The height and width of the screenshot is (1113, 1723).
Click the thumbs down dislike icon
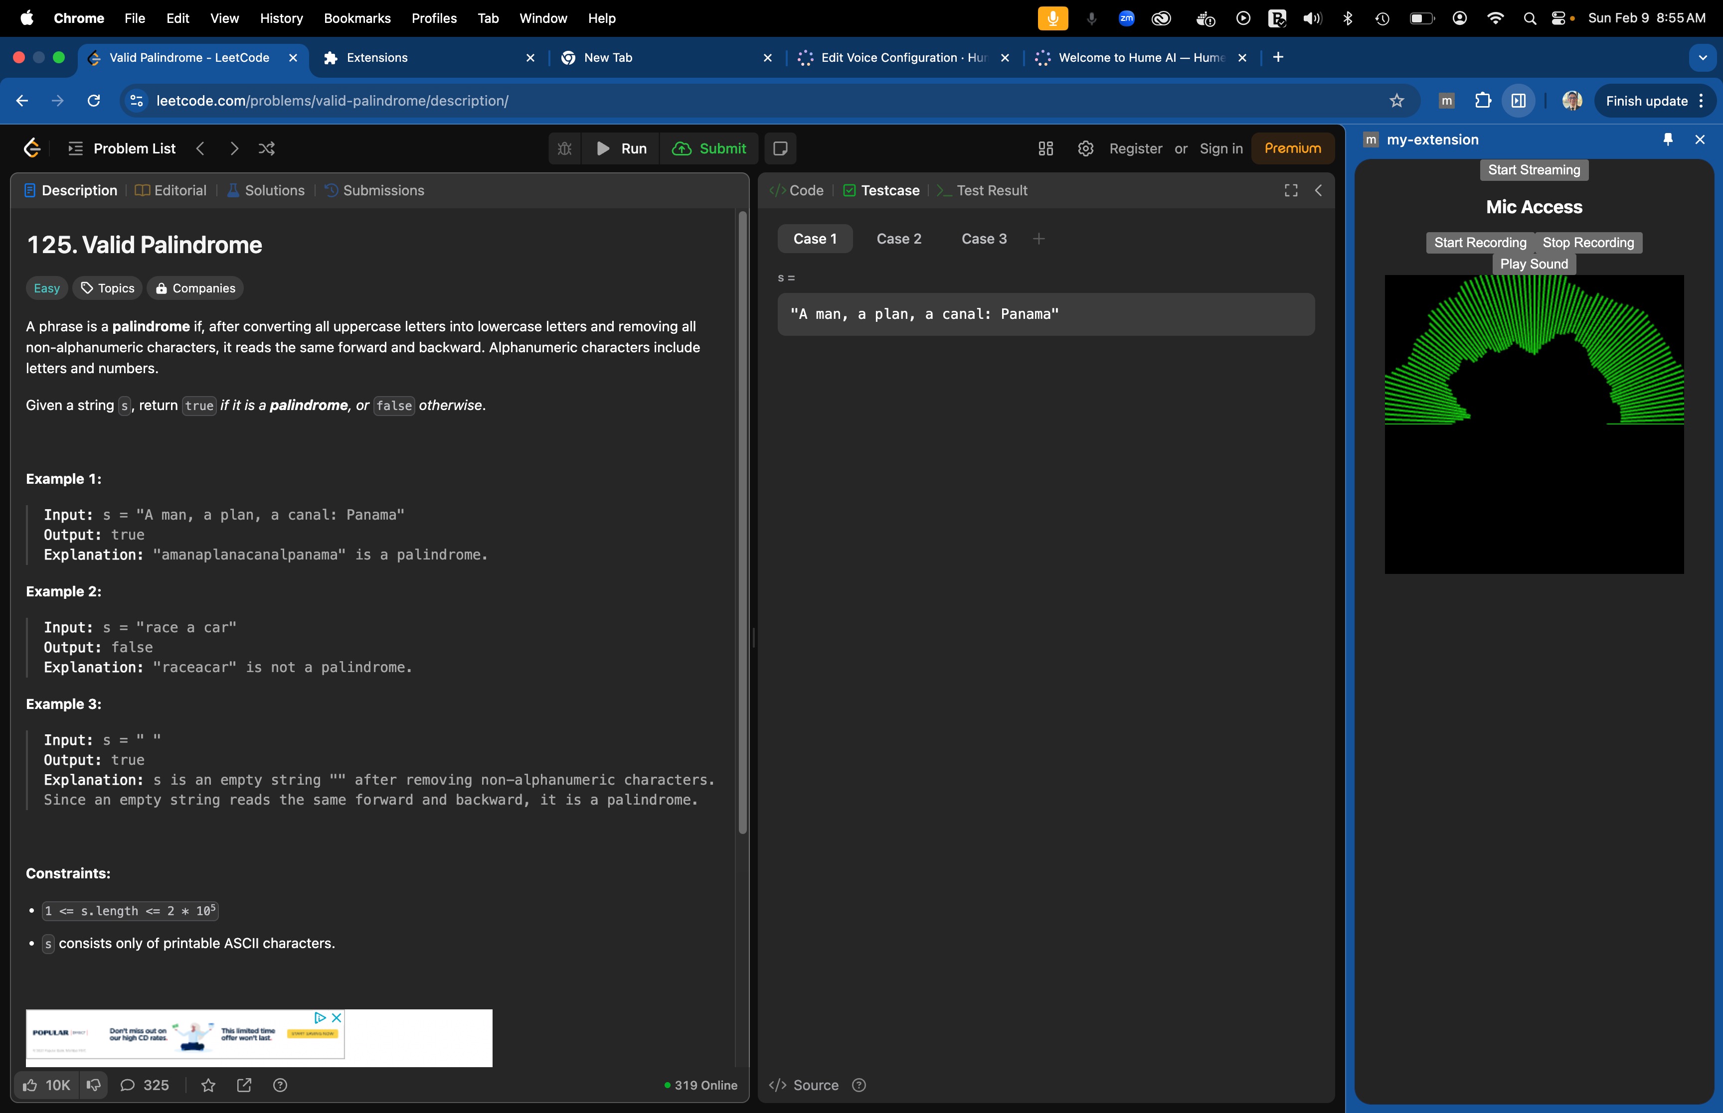point(93,1085)
